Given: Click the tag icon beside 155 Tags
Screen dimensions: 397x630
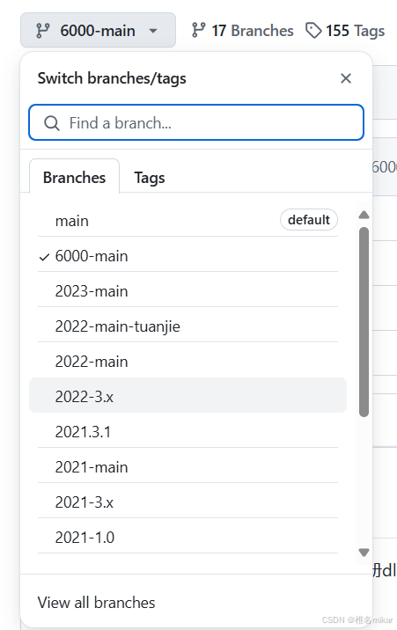Looking at the screenshot, I should pos(313,31).
